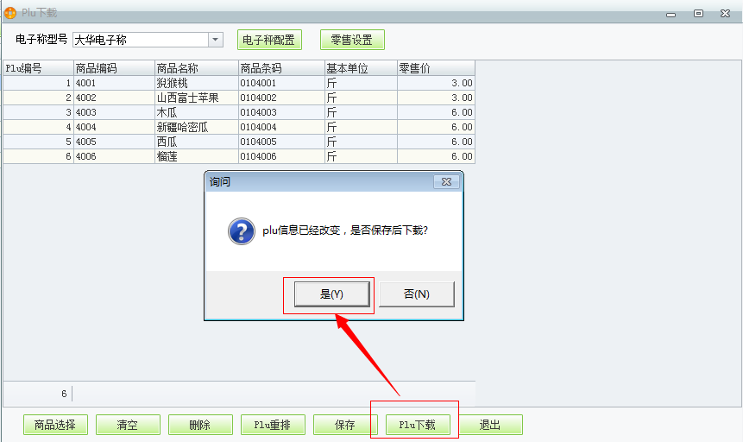Viewport: 743px width, 442px height.
Task: Click the 基本单位 column header
Action: (x=361, y=68)
